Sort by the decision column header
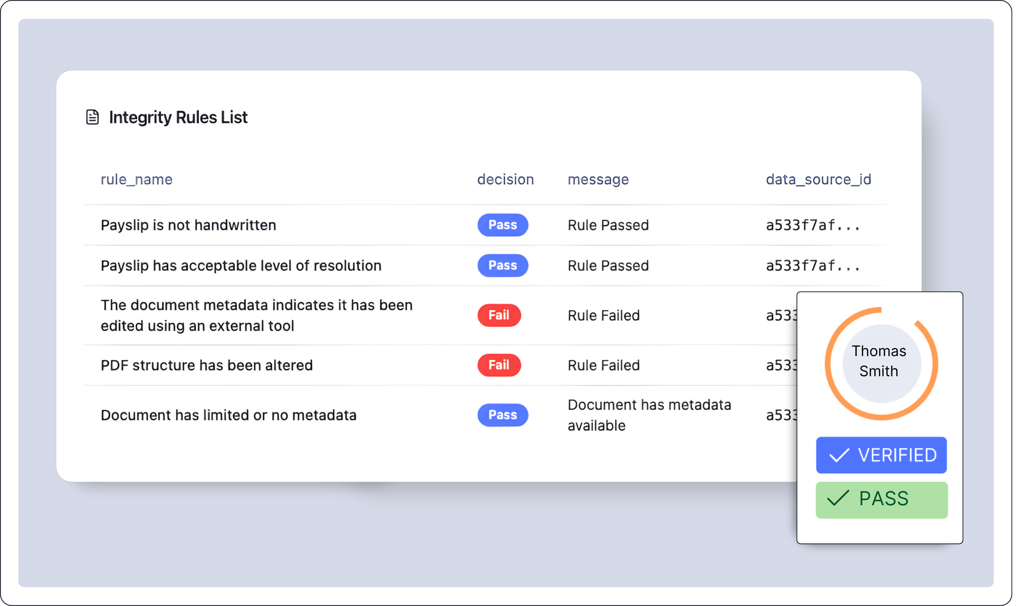 (x=505, y=179)
